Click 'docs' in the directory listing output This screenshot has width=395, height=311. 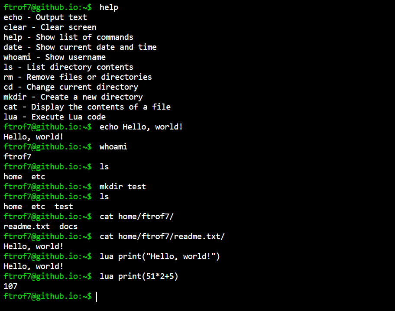pyautogui.click(x=68, y=227)
